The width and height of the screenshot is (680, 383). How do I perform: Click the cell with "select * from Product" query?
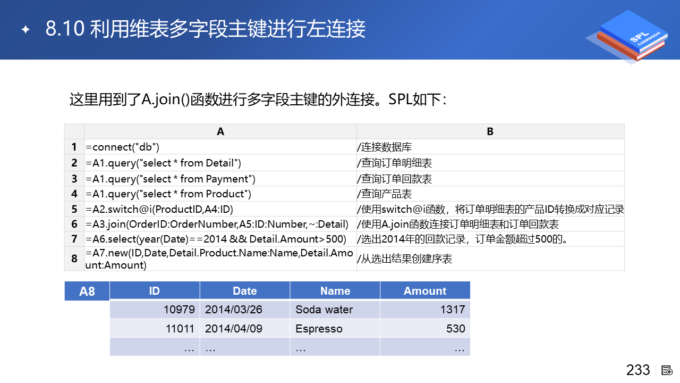click(220, 194)
